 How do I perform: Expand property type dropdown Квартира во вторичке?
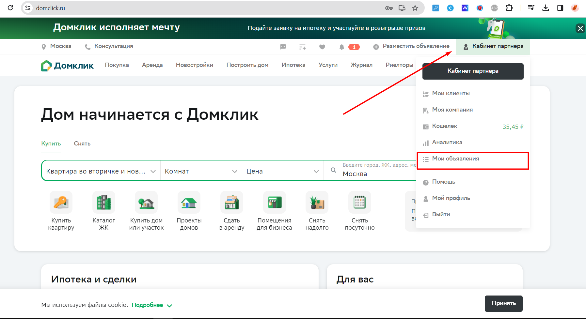[101, 171]
